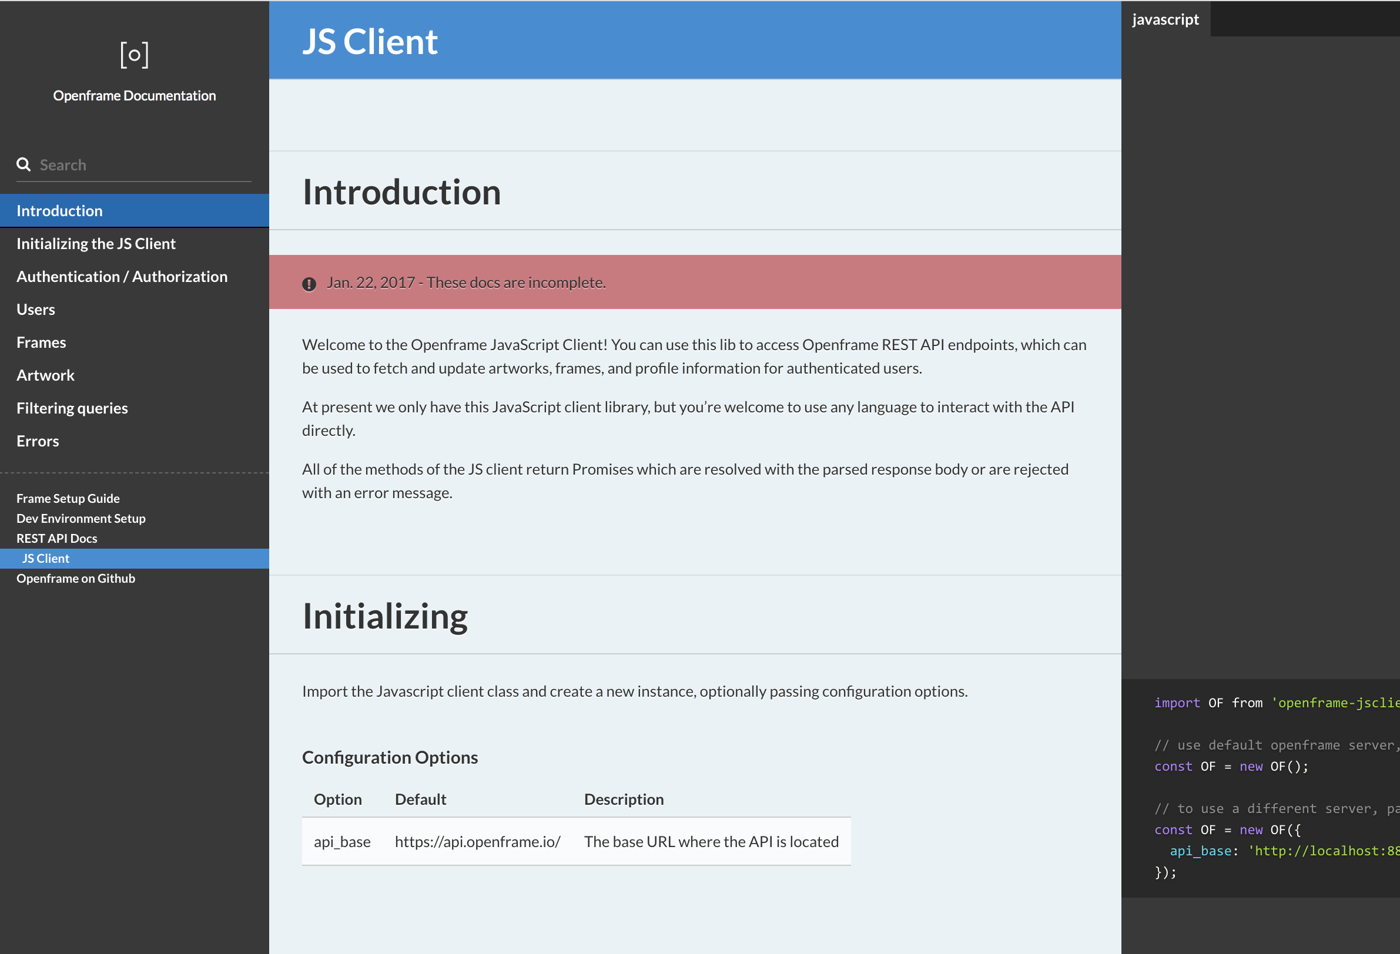The height and width of the screenshot is (954, 1400).
Task: Go to Dev Environment Setup
Action: (81, 518)
